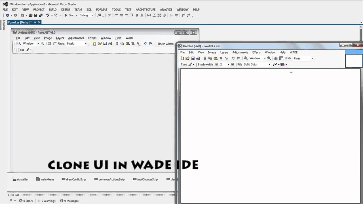Click Visual Studio Bring to Front icon
This screenshot has height=204, width=363.
click(183, 15)
